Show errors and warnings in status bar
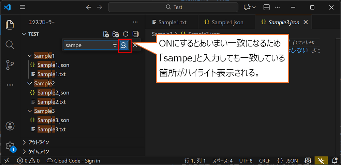341x165 pixels. (x=28, y=161)
